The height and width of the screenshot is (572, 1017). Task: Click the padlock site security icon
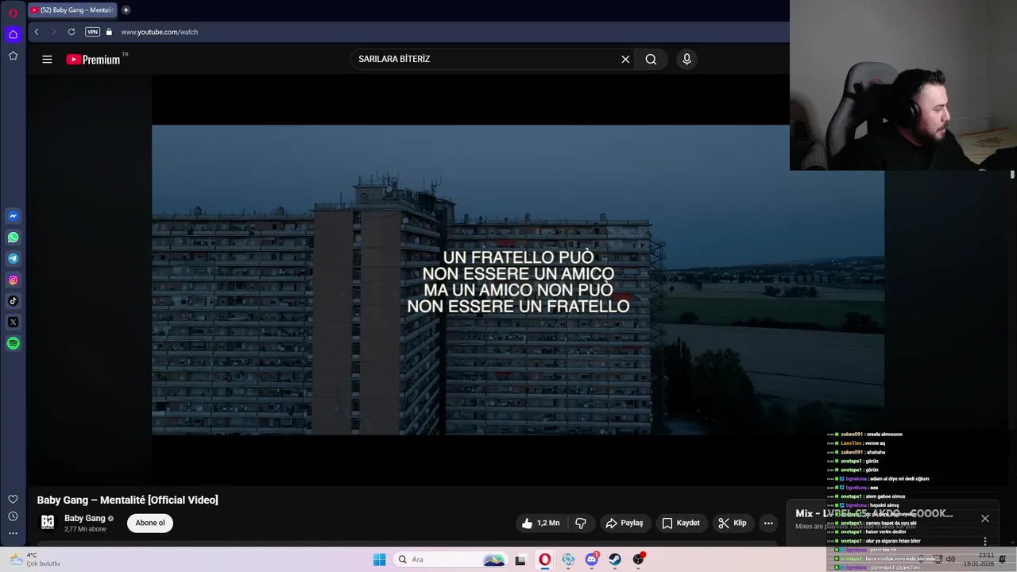coord(110,32)
